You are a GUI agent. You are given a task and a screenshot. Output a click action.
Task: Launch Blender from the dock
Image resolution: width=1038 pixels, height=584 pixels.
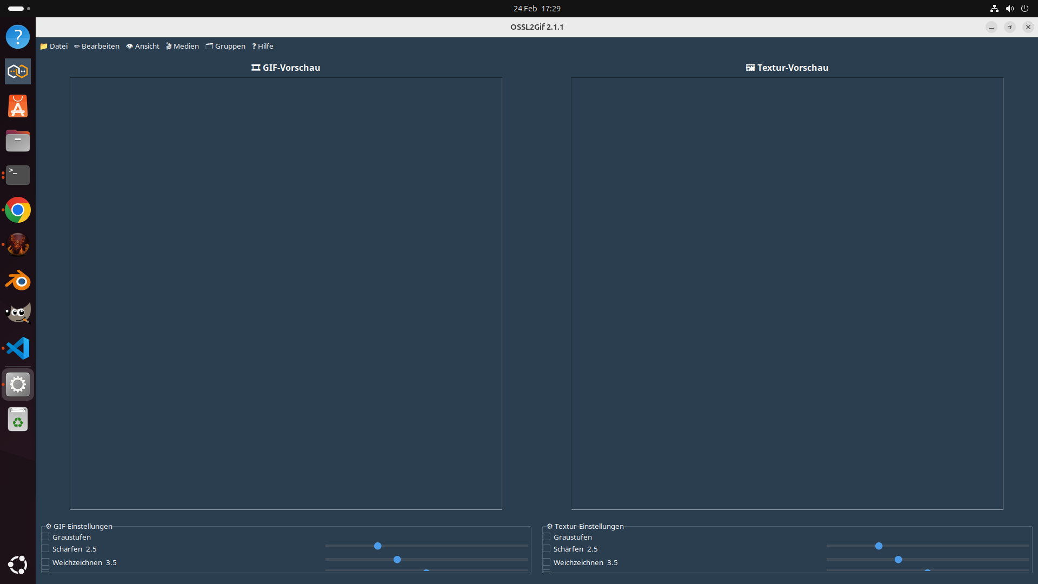18,280
